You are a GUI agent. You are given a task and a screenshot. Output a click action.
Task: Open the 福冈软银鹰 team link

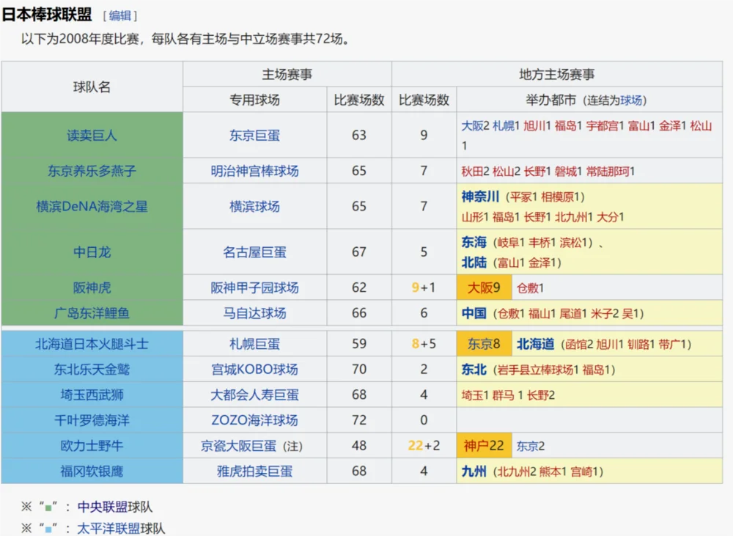pyautogui.click(x=92, y=471)
